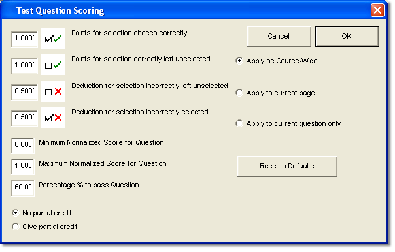The image size is (395, 252).
Task: Focus deduction for incorrectly selected field
Action: (24, 118)
